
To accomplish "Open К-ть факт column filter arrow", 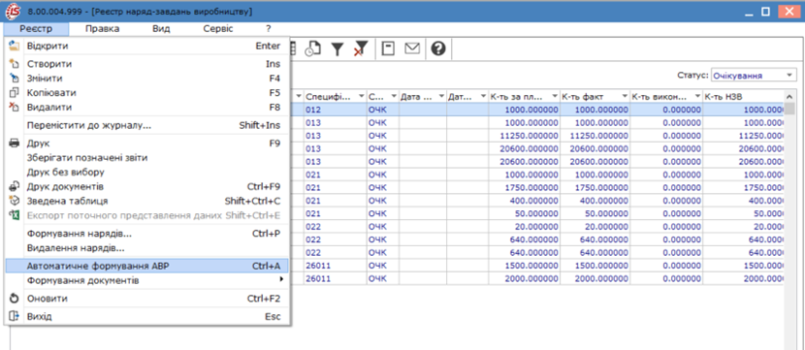I will 625,97.
